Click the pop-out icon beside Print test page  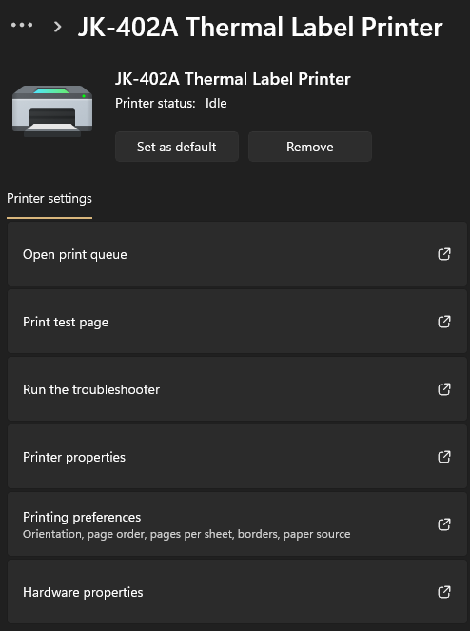(x=444, y=322)
